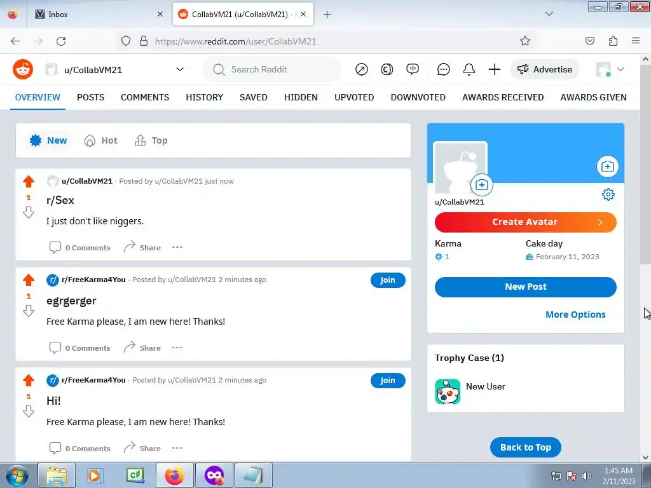651x488 pixels.
Task: Open Windows Explorer from taskbar
Action: coord(57,475)
